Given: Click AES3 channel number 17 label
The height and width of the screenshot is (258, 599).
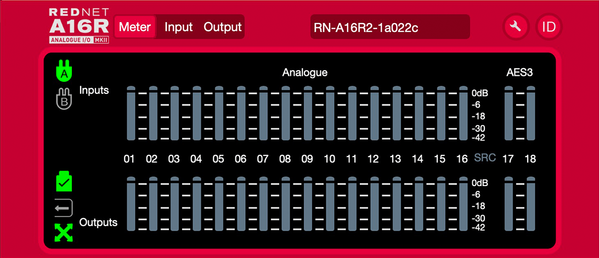Looking at the screenshot, I should tap(508, 159).
